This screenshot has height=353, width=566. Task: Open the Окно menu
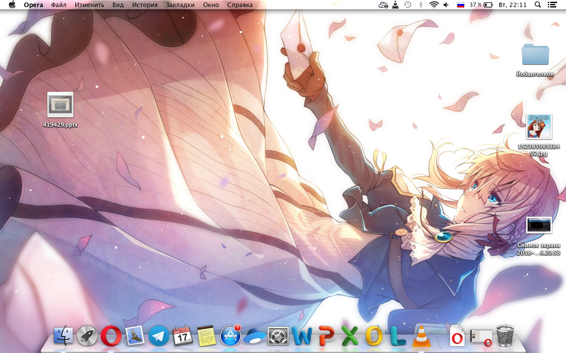[211, 5]
